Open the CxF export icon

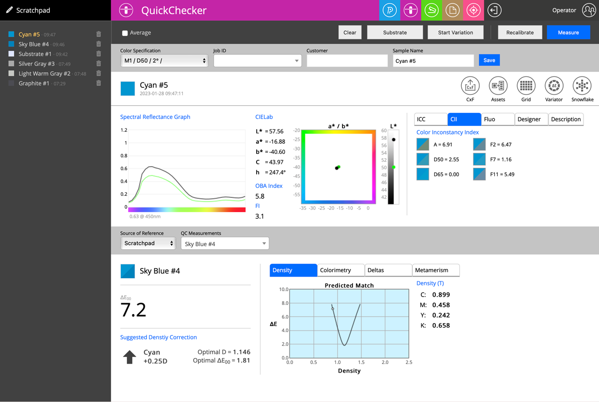(x=470, y=86)
